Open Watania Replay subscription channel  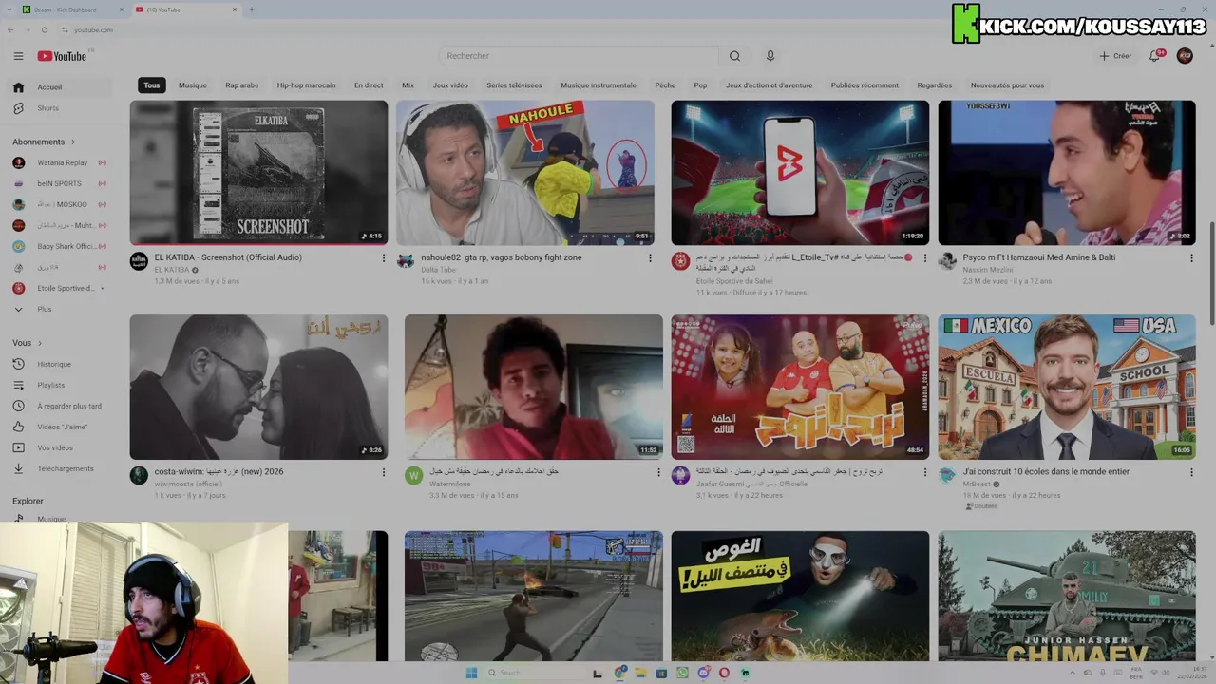pyautogui.click(x=60, y=162)
